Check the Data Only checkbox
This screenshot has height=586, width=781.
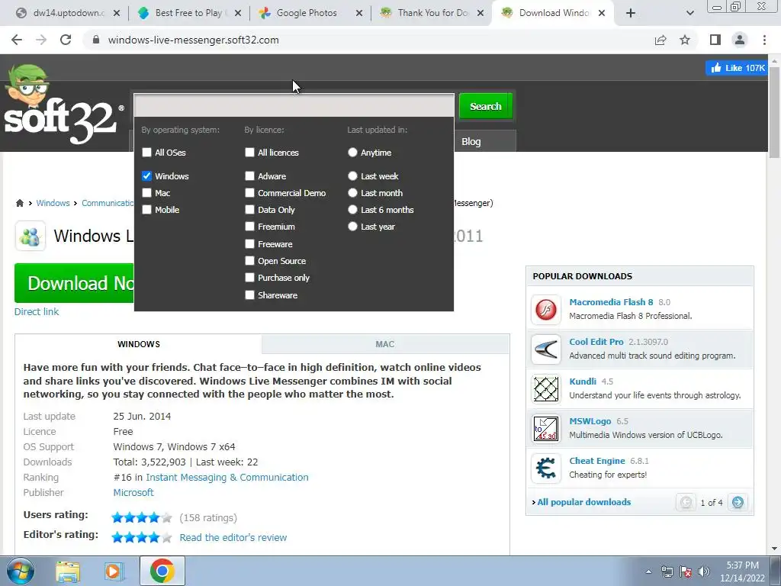[249, 210]
